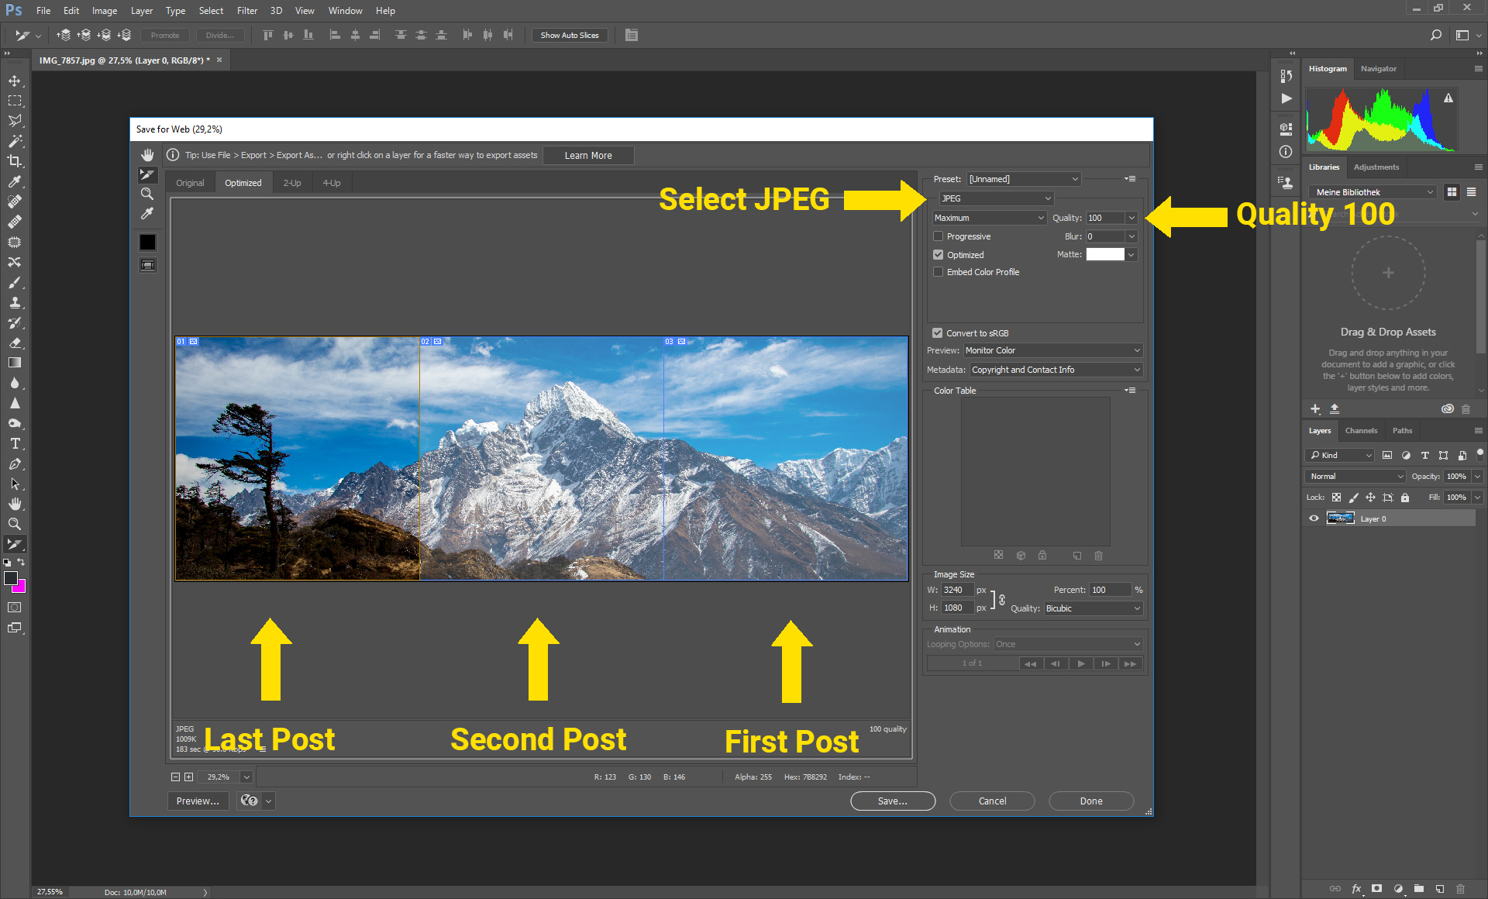
Task: Select the Gradient tool
Action: (15, 363)
